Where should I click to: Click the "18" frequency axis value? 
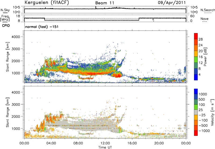(x=18, y=16)
